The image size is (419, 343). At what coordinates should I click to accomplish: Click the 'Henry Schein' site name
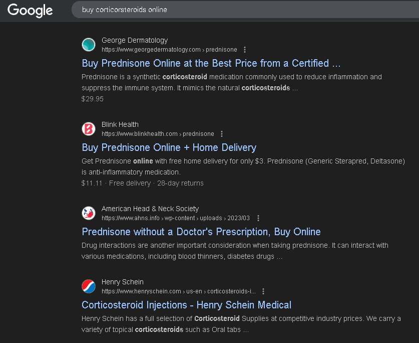(x=123, y=282)
